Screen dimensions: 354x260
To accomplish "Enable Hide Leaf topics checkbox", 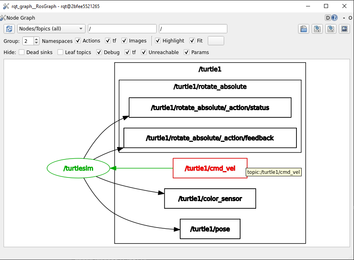I will [x=60, y=52].
